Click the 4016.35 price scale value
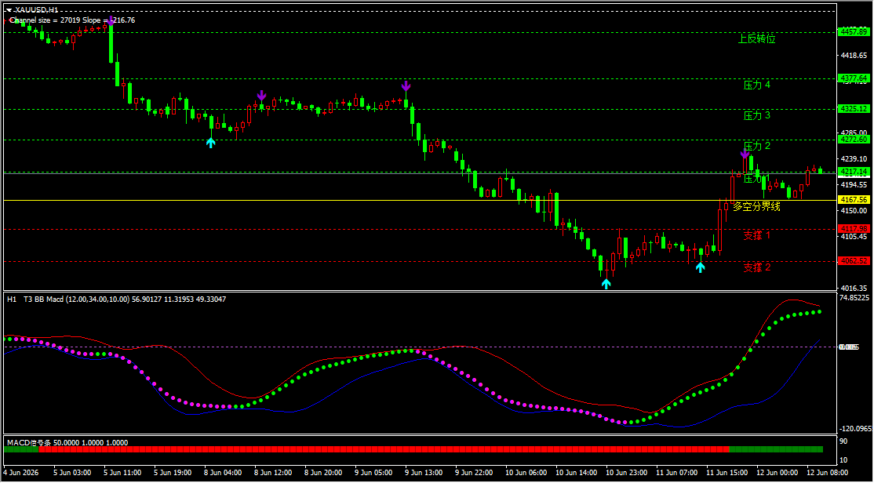The image size is (874, 483). coord(854,288)
